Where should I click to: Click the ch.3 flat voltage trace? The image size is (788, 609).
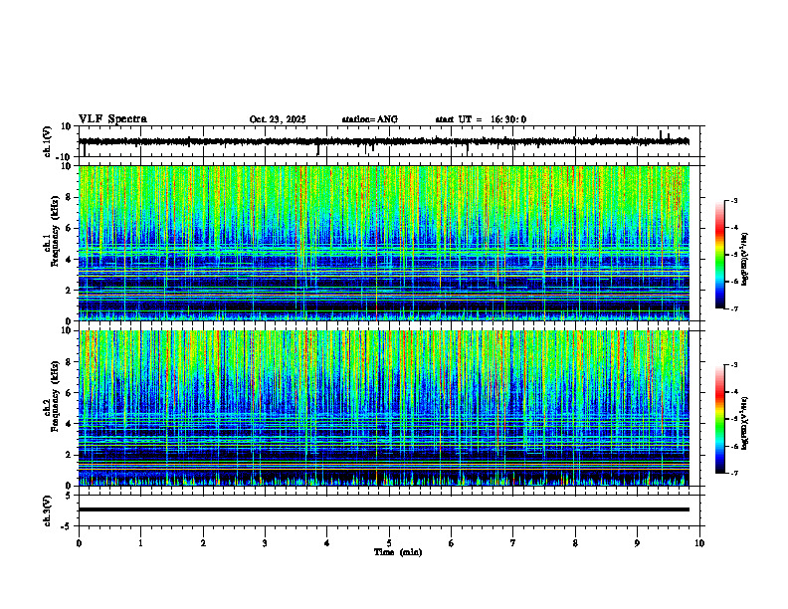click(x=384, y=509)
